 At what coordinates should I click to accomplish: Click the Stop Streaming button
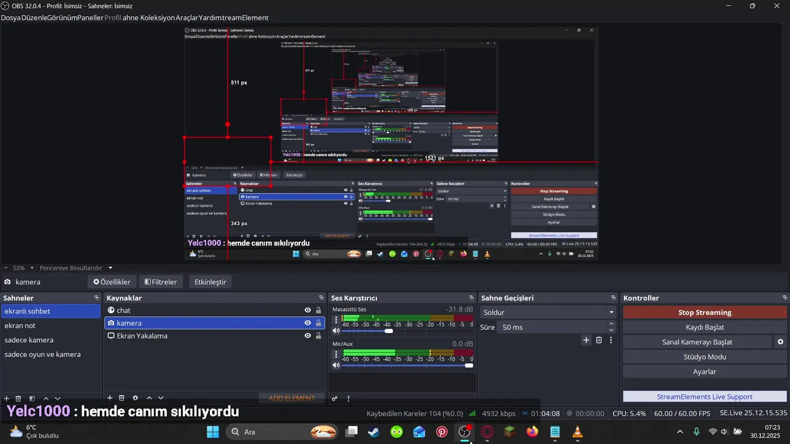pyautogui.click(x=704, y=313)
